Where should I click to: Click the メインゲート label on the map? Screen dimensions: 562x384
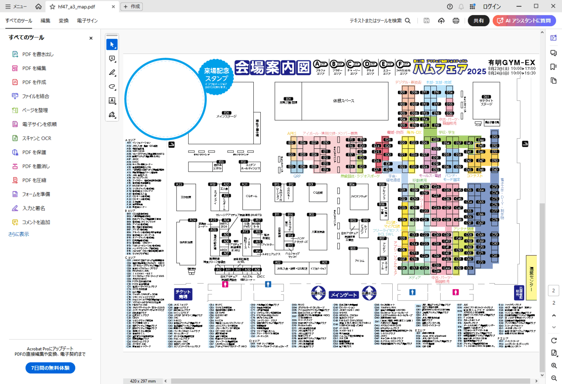344,295
